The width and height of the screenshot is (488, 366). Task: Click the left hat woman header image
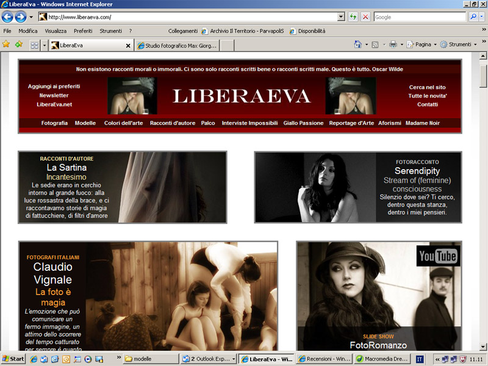click(132, 96)
